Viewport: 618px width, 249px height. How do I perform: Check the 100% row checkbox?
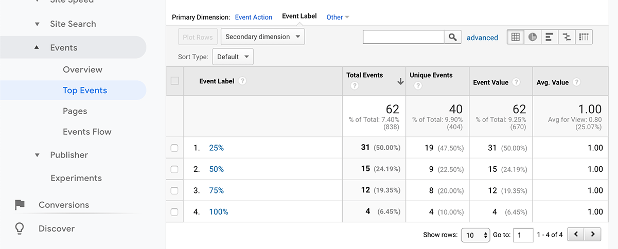pos(174,212)
